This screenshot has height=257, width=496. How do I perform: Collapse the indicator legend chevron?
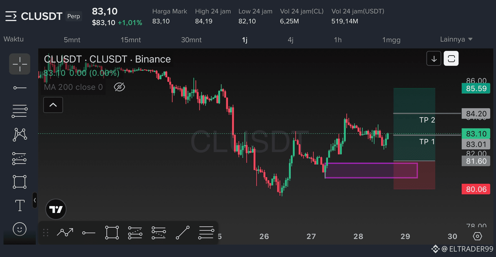[53, 105]
